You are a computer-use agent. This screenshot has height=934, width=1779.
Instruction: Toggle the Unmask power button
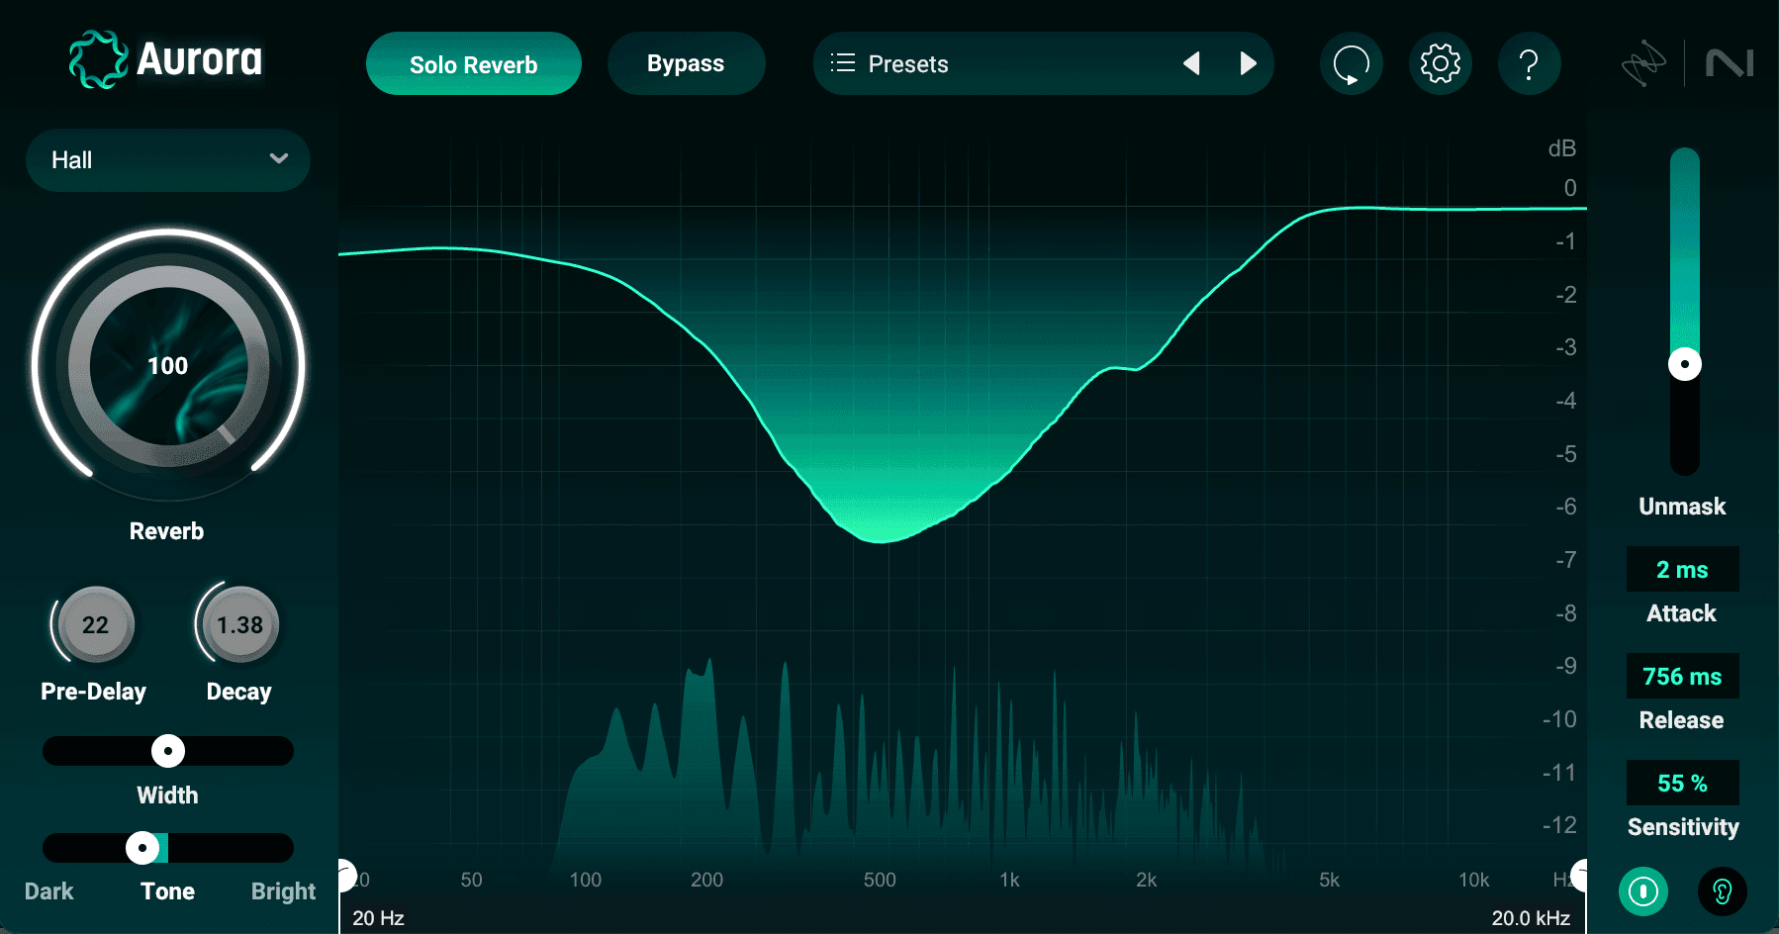(x=1643, y=891)
